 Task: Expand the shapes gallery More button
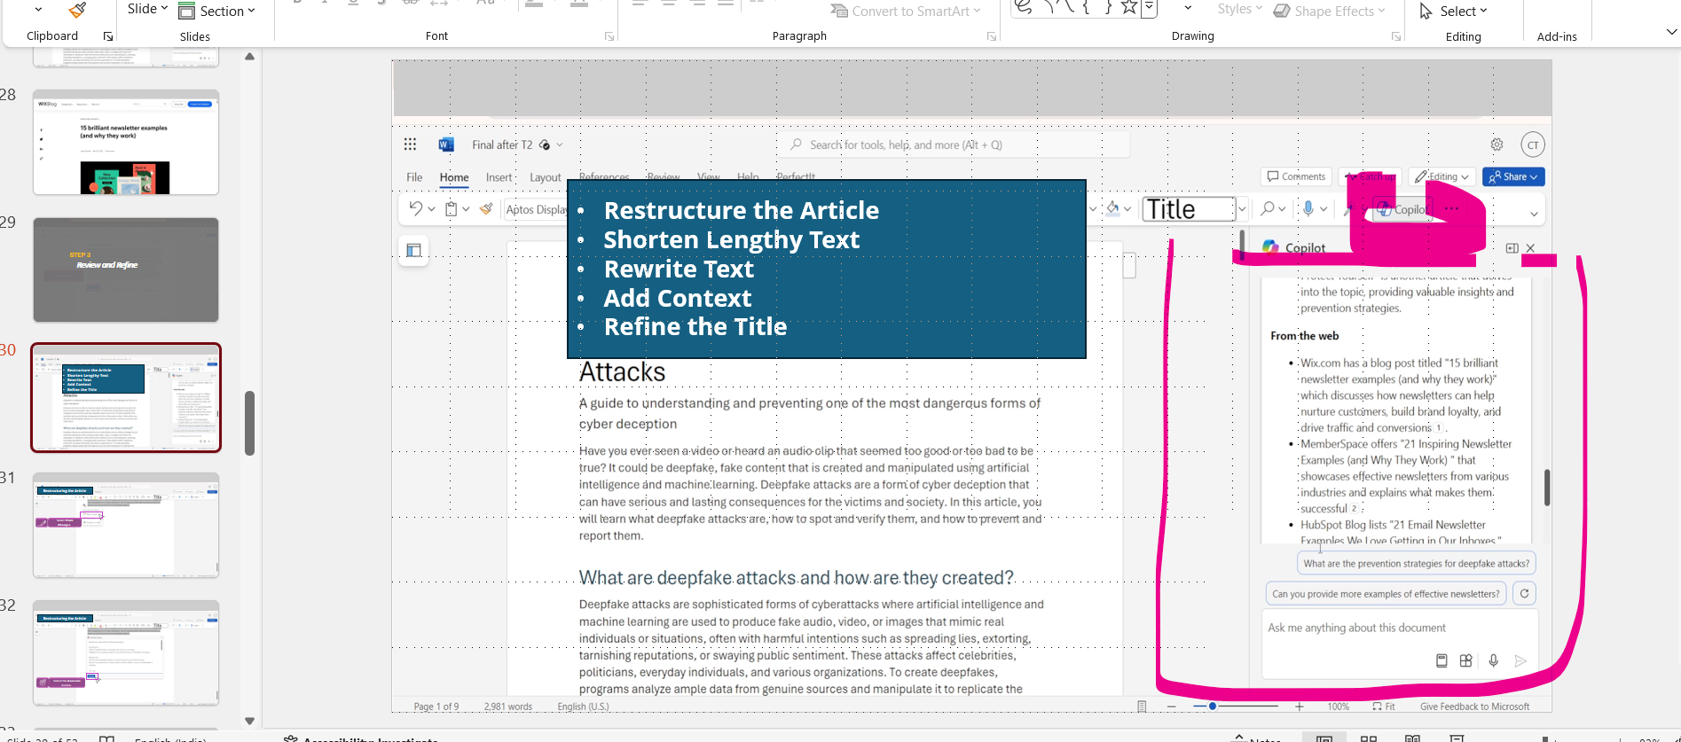click(x=1150, y=9)
